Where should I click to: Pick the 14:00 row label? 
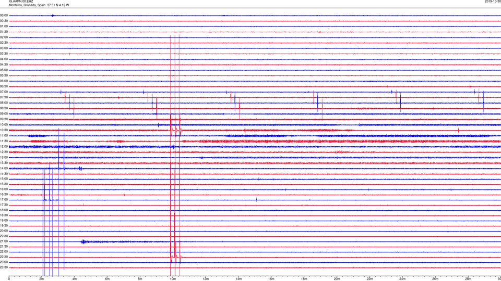4,168
